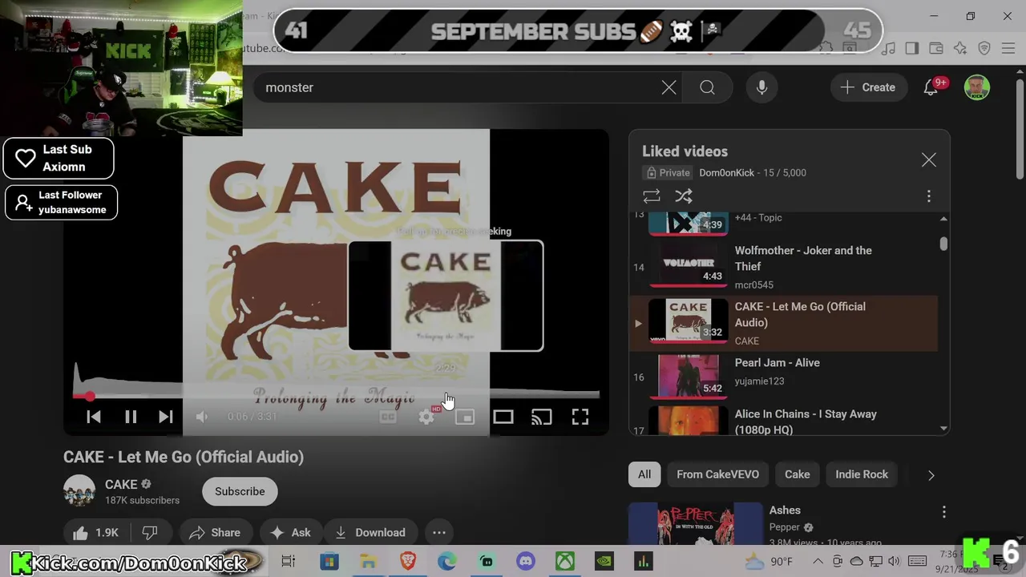Open the Liked videos playlist title

pyautogui.click(x=685, y=151)
